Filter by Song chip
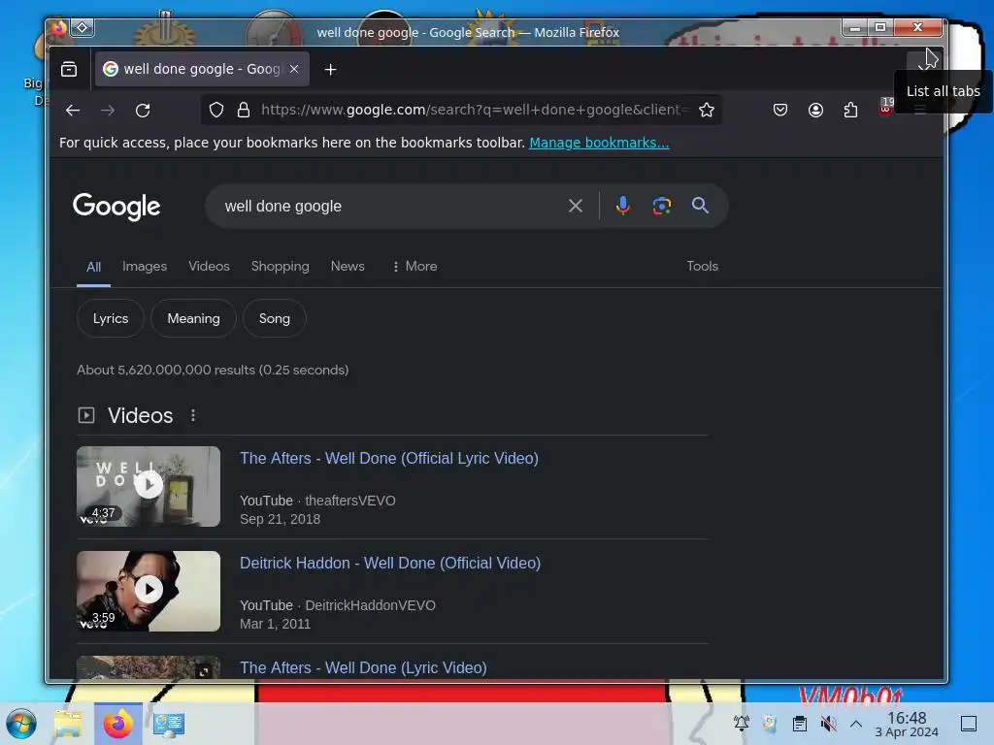 [x=275, y=318]
